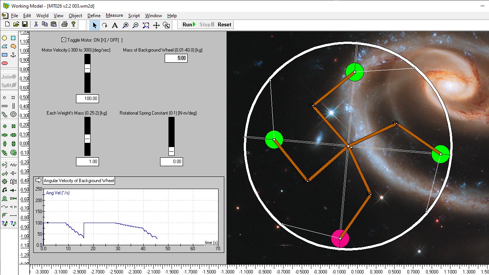The image size is (489, 275).
Task: Click the Rotational Spring Constant slider handle
Action: click(x=172, y=151)
